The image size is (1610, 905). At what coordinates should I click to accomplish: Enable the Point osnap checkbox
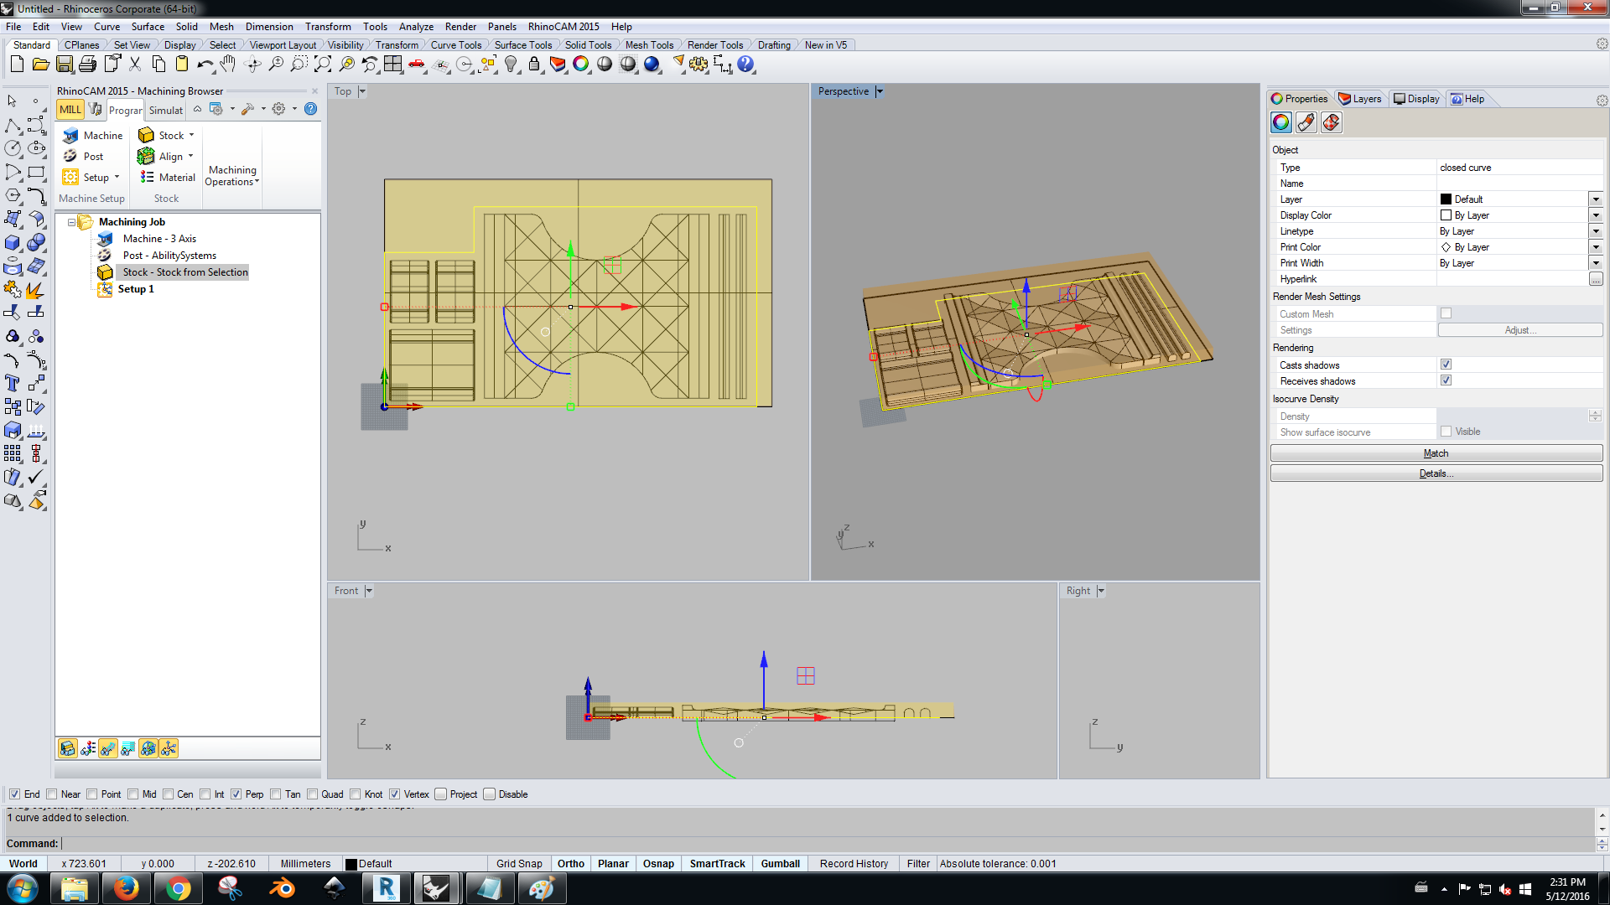coord(92,794)
